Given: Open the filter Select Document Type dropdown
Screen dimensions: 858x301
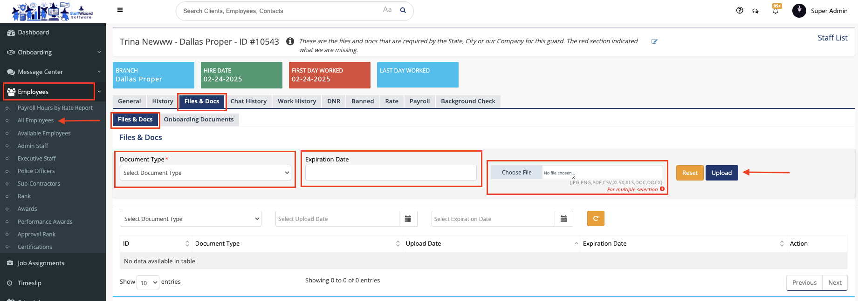Looking at the screenshot, I should tap(191, 219).
